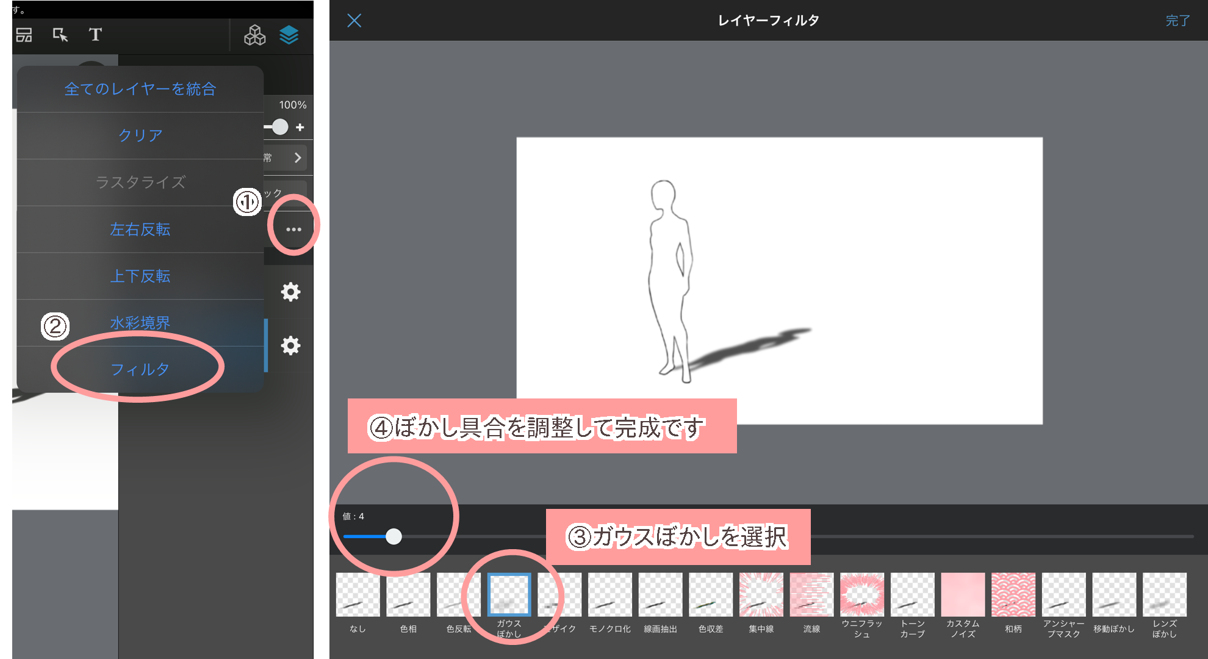Click the blur value slider handle
Viewport: 1208px width, 659px height.
(394, 536)
